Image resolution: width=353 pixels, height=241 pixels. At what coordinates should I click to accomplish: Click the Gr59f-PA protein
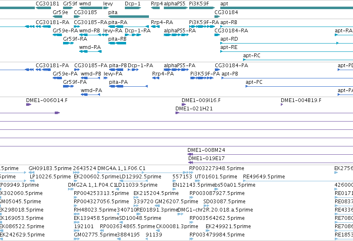coord(68,86)
